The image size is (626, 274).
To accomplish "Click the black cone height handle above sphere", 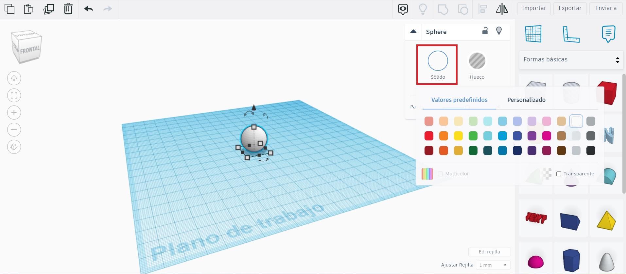I will (x=254, y=107).
